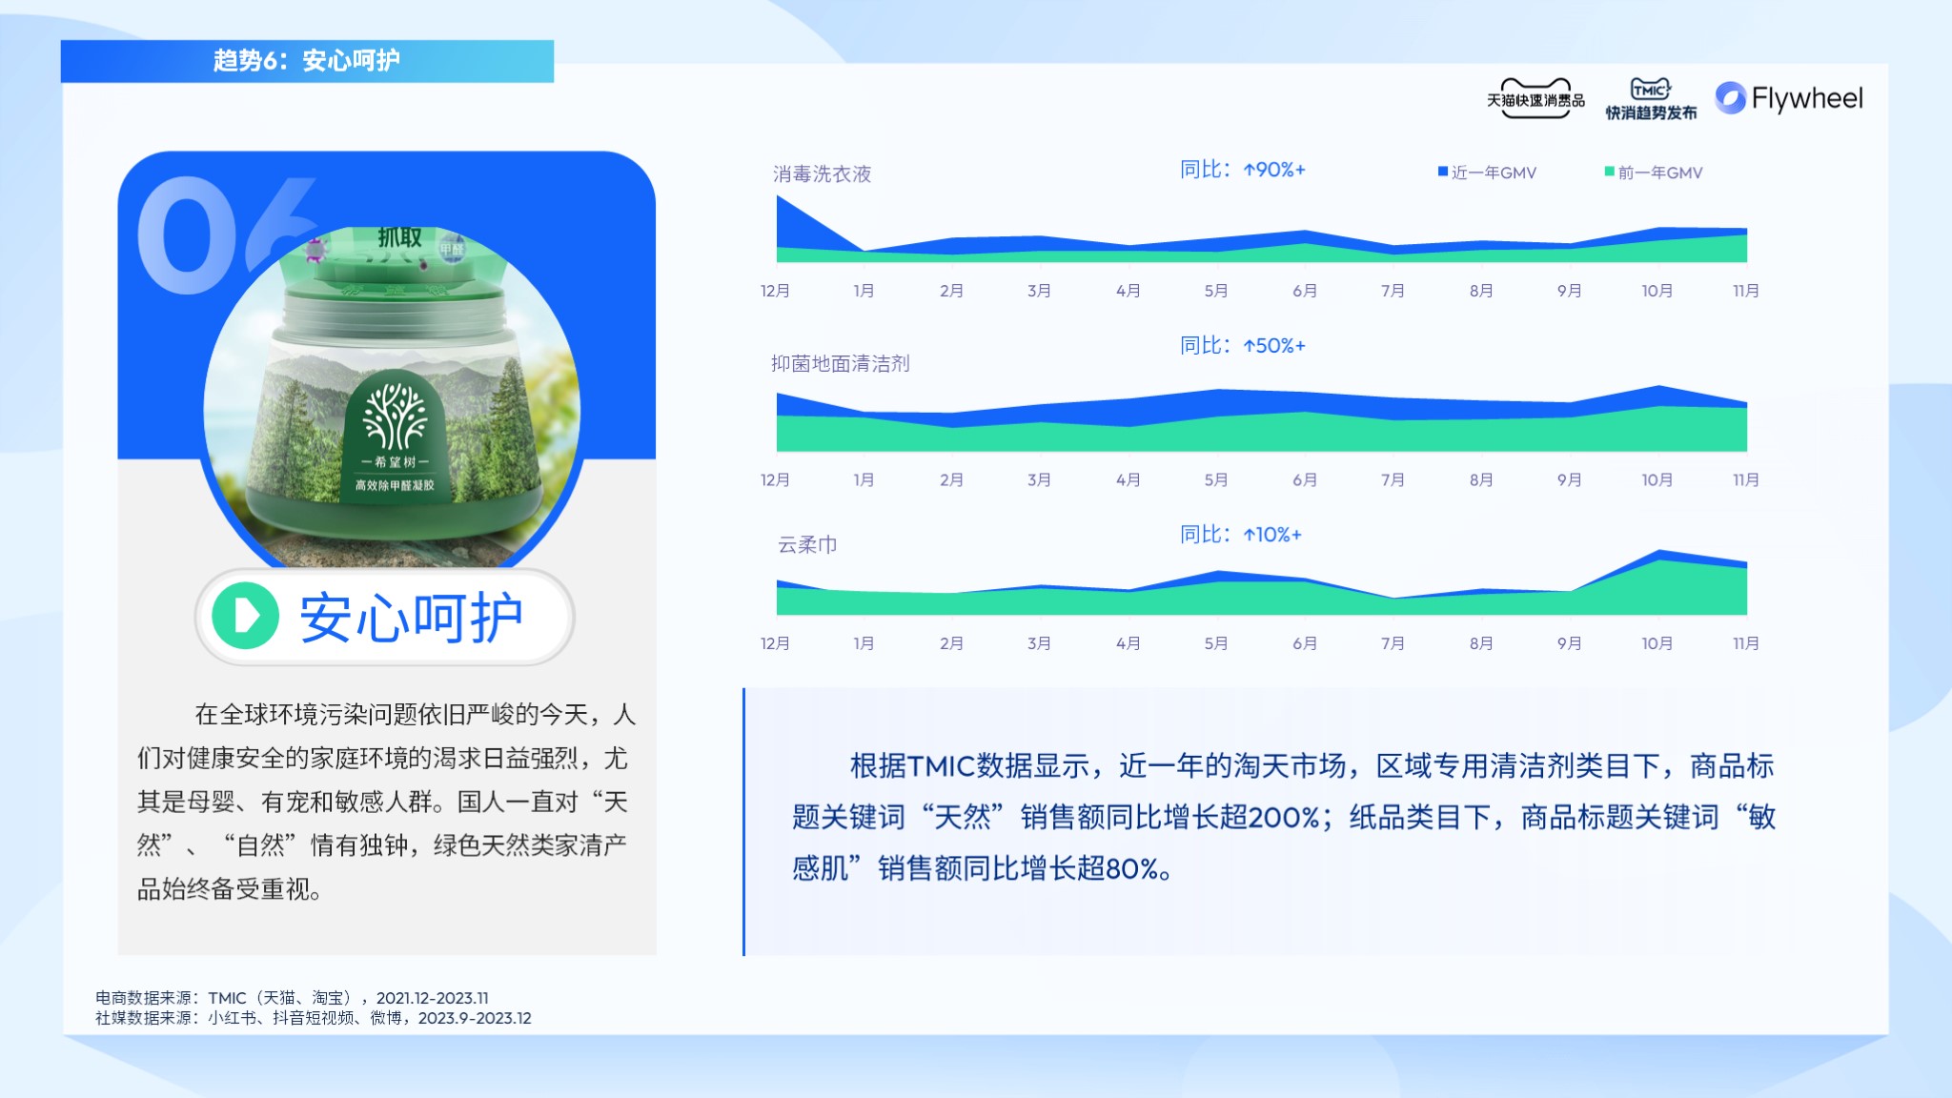The height and width of the screenshot is (1098, 1952).
Task: Click the paragraph beginning 在全球环境污染问题
Action: (386, 802)
